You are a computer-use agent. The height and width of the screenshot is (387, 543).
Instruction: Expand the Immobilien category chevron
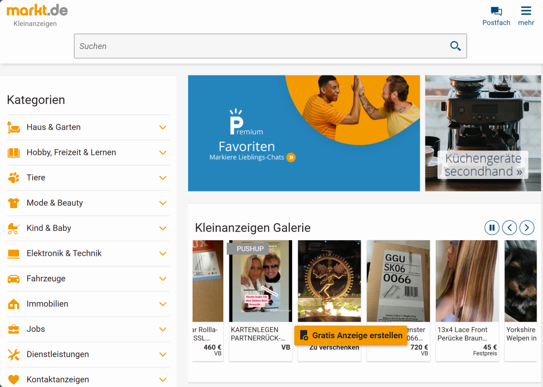162,304
